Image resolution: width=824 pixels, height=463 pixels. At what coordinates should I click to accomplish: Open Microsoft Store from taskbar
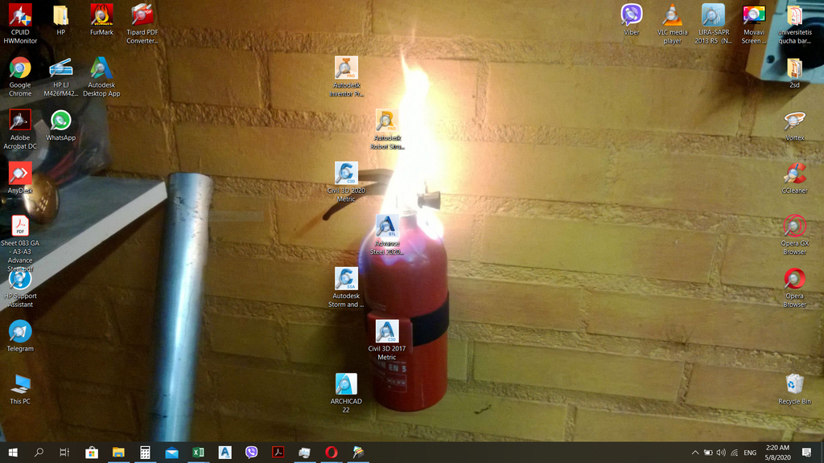(92, 452)
